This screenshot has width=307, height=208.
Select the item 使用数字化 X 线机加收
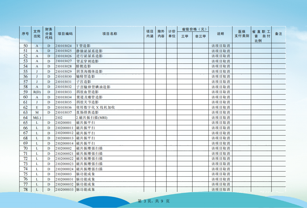coord(96,107)
